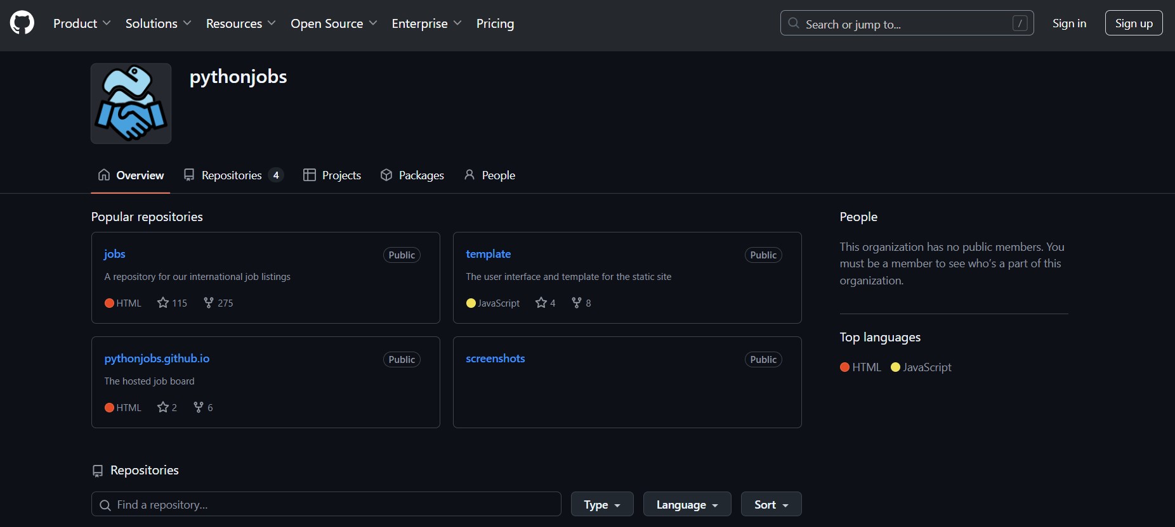Click the pythonjobs organization name heading

(239, 77)
